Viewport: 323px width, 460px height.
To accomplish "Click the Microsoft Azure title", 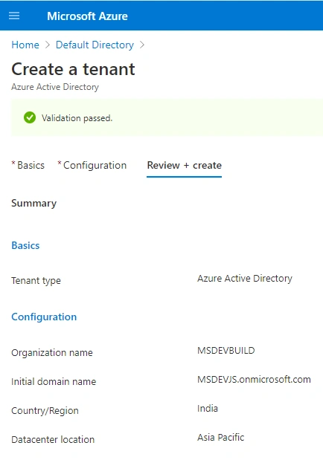I will point(87,16).
